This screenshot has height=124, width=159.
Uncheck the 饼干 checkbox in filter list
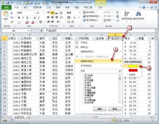[x=86, y=83]
